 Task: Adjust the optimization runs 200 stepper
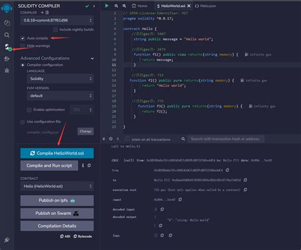pos(82,109)
